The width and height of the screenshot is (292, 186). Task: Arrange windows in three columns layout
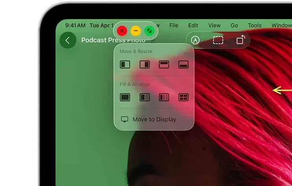164,97
